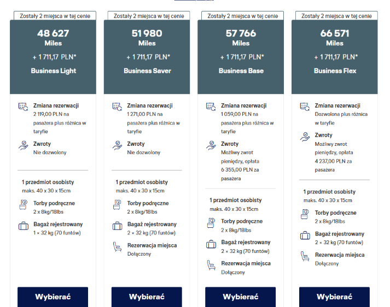Click the Business Saver change-reservation calendar icon
390x307 pixels.
pos(117,107)
